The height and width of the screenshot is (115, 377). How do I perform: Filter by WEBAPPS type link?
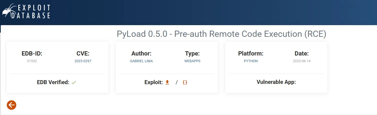pyautogui.click(x=192, y=61)
